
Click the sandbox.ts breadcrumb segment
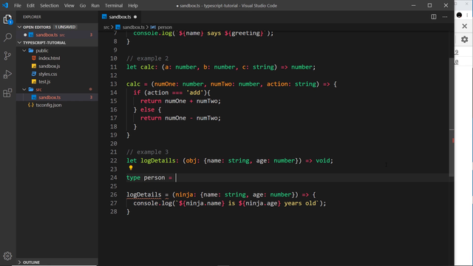[x=133, y=27]
